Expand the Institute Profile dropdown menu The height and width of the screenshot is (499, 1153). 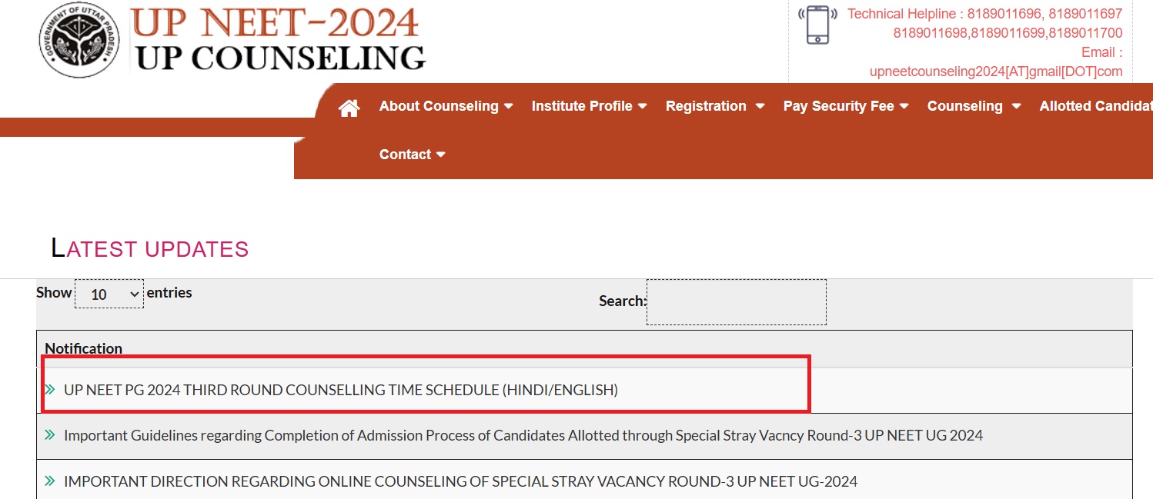pos(589,106)
